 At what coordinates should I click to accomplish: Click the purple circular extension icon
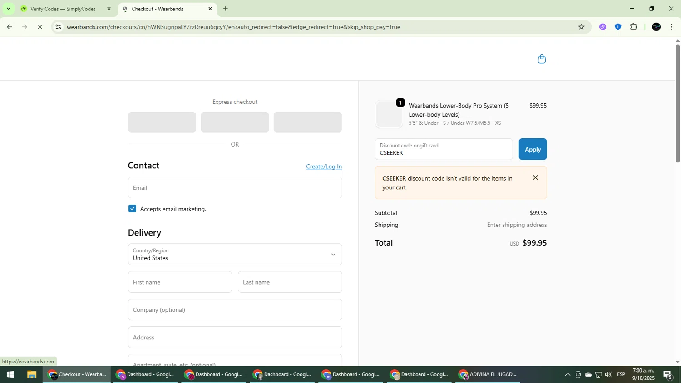click(602, 27)
